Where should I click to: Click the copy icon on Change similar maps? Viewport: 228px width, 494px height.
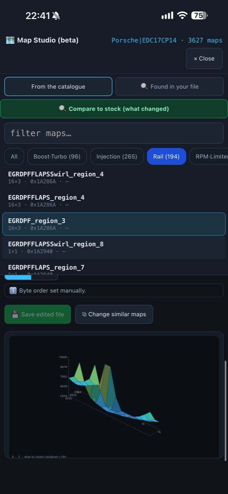(84, 314)
